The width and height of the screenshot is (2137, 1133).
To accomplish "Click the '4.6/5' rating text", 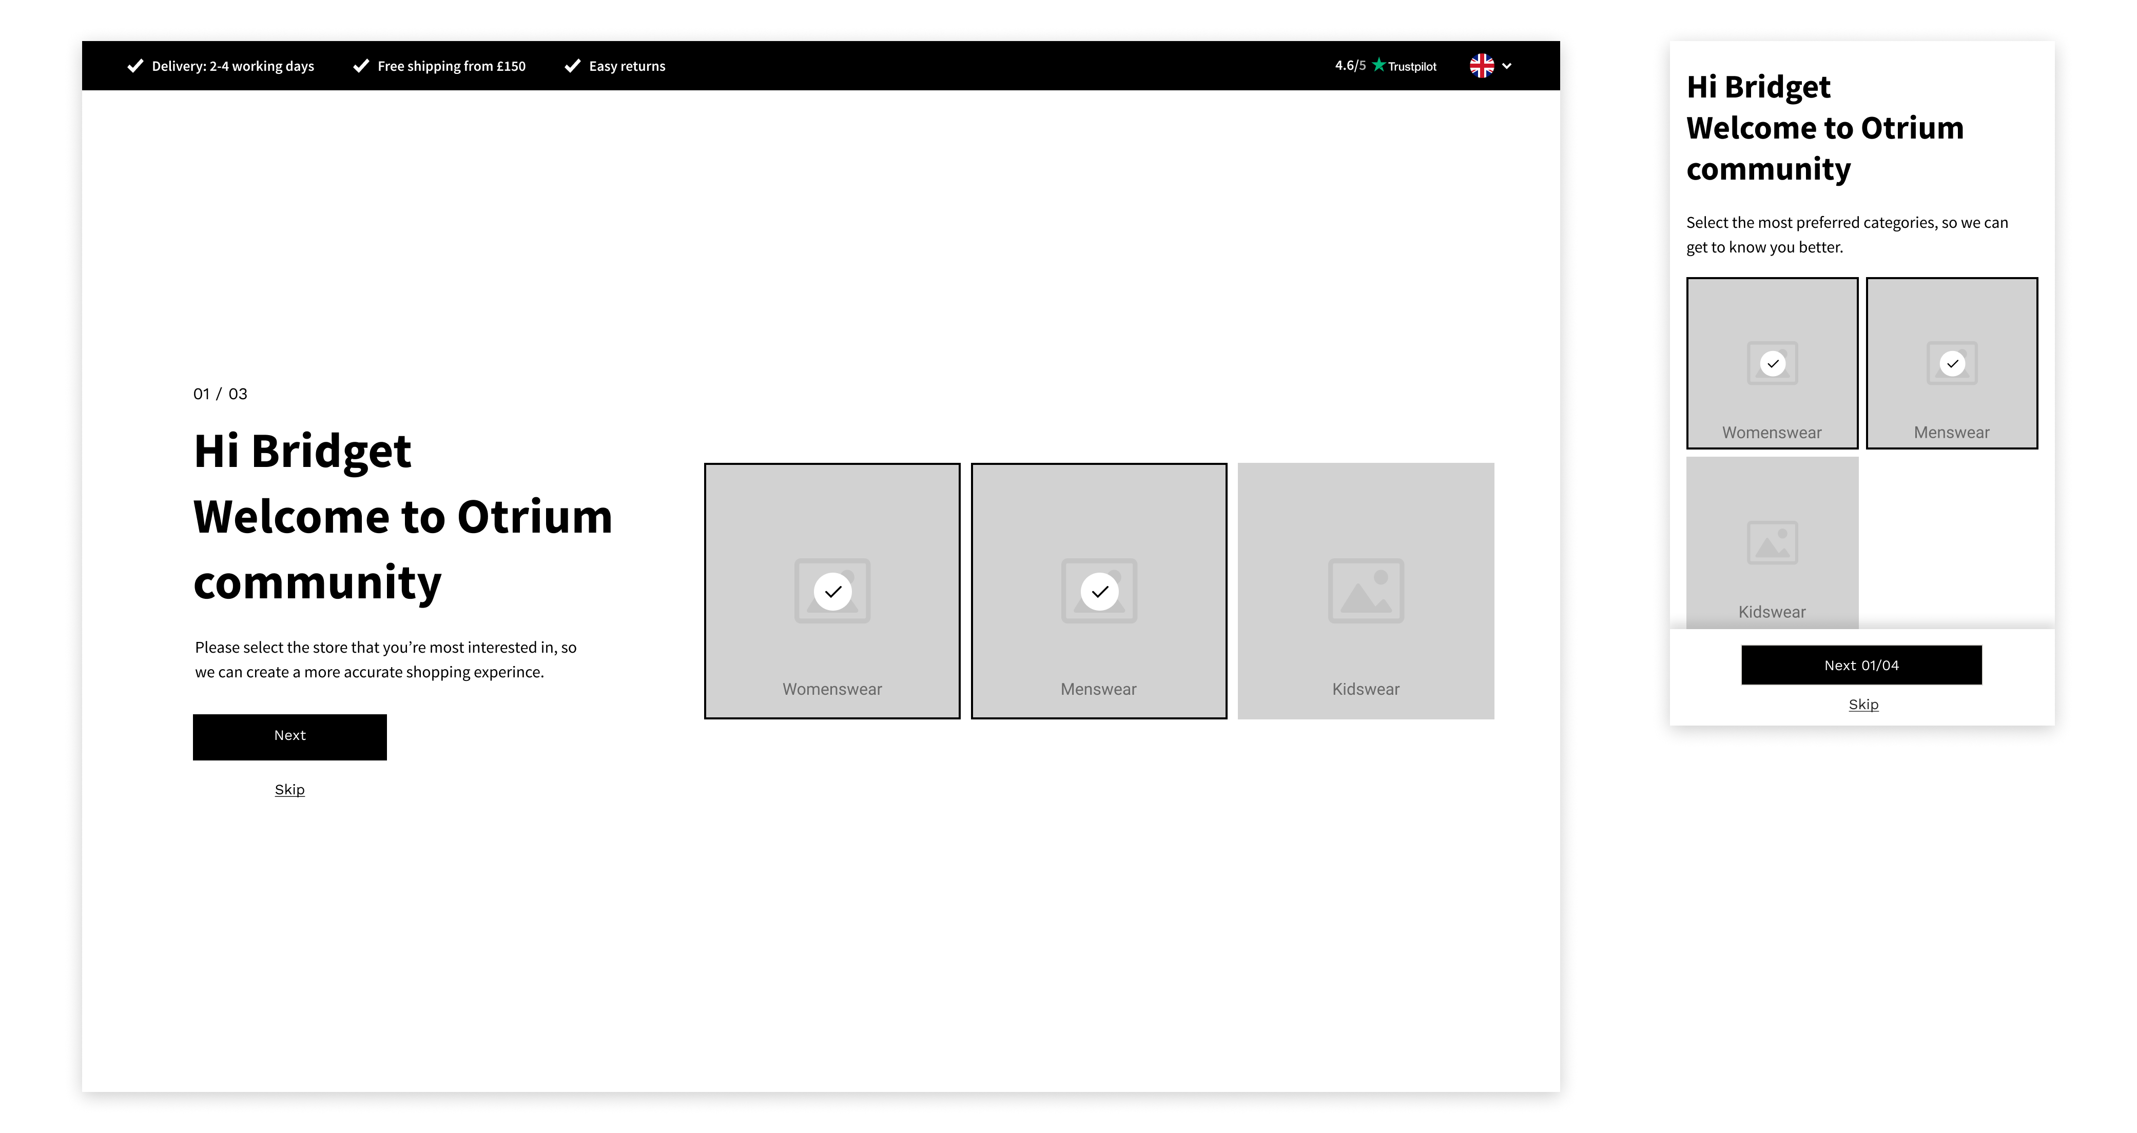I will [x=1350, y=66].
